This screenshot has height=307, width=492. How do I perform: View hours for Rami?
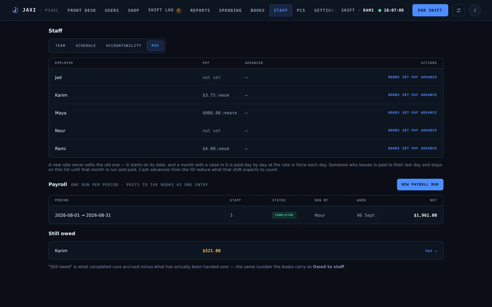tap(394, 148)
